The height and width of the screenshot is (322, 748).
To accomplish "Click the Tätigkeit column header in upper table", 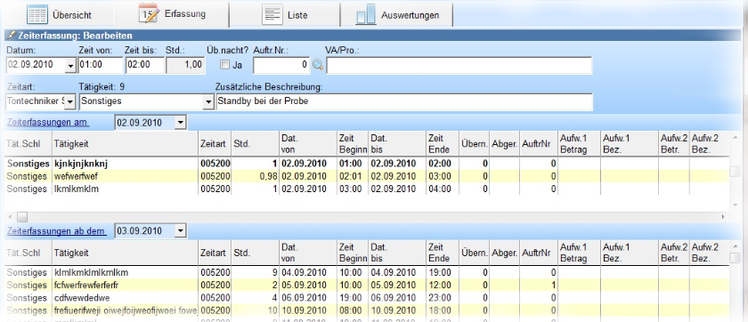I will 125,143.
